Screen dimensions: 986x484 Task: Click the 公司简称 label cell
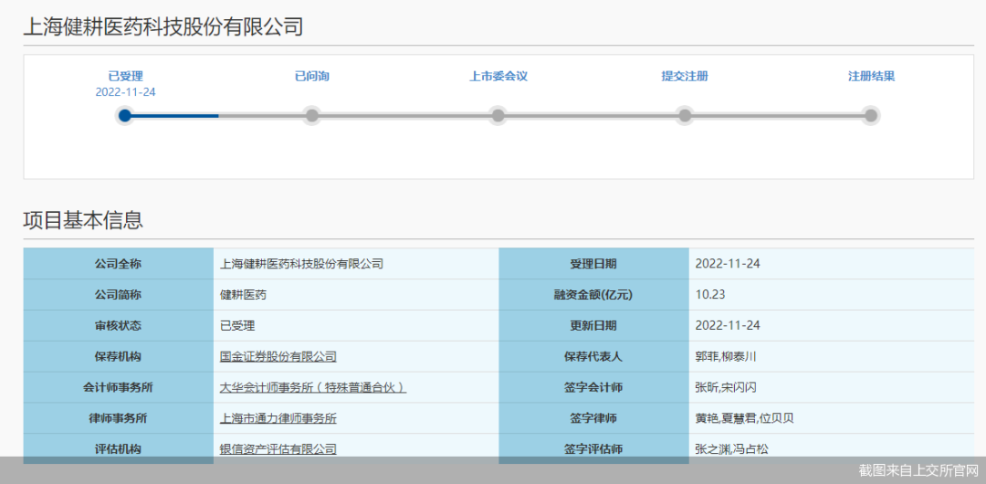point(118,295)
